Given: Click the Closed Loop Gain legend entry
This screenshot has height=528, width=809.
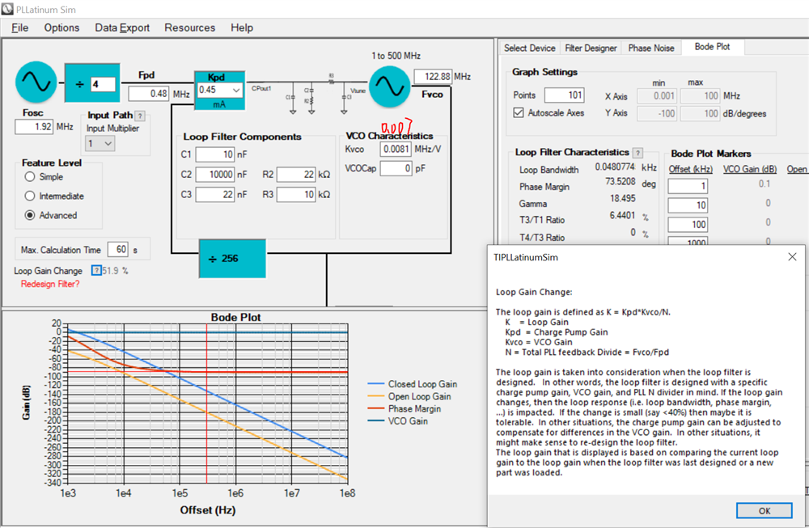Looking at the screenshot, I should 413,384.
